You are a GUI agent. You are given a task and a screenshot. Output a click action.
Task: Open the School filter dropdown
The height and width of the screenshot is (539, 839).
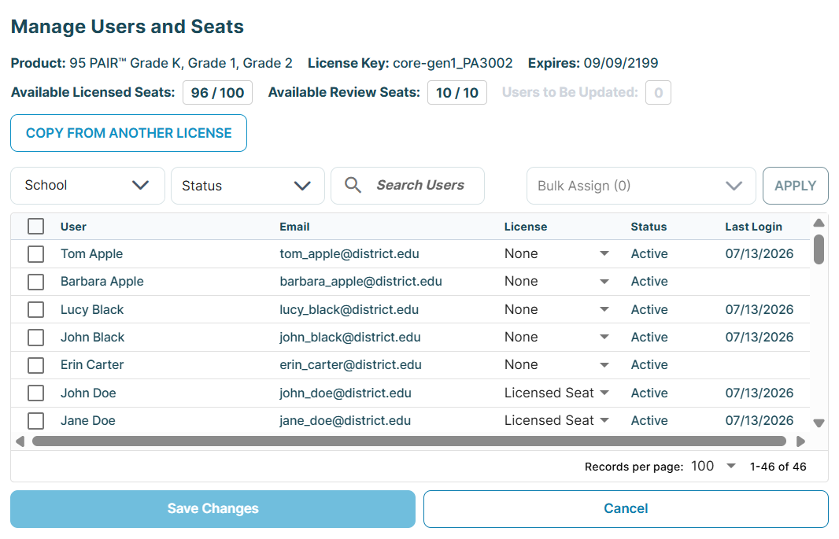point(87,186)
